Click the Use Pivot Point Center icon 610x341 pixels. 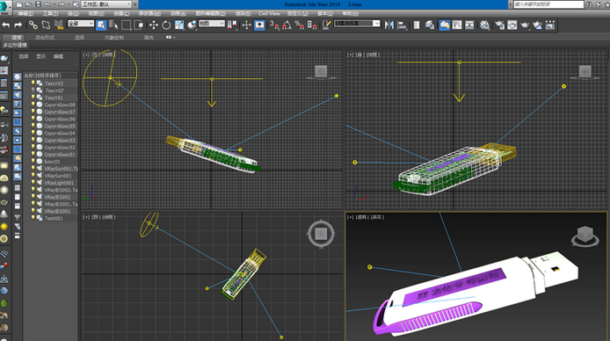pos(232,25)
